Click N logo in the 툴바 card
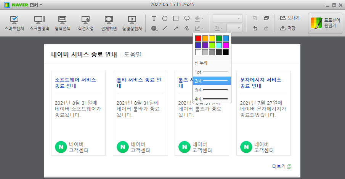This screenshot has width=345, height=179. click(x=123, y=147)
